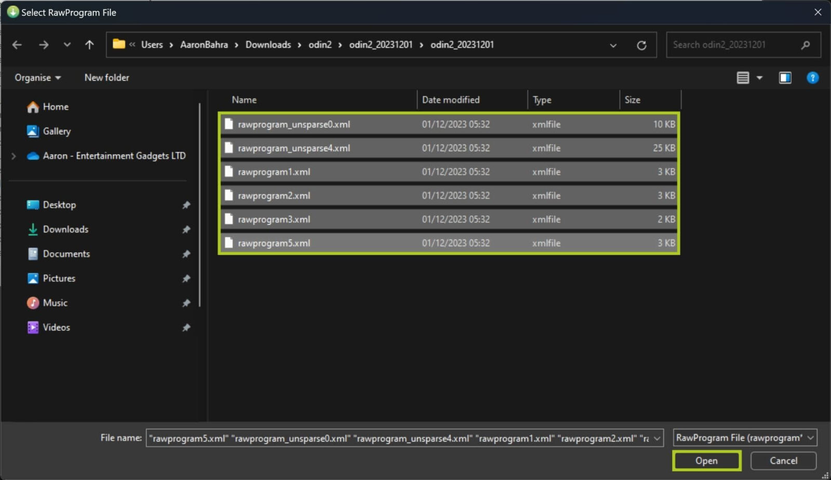Expand the address bar history dropdown
Screen dimensions: 831x480
click(x=613, y=45)
